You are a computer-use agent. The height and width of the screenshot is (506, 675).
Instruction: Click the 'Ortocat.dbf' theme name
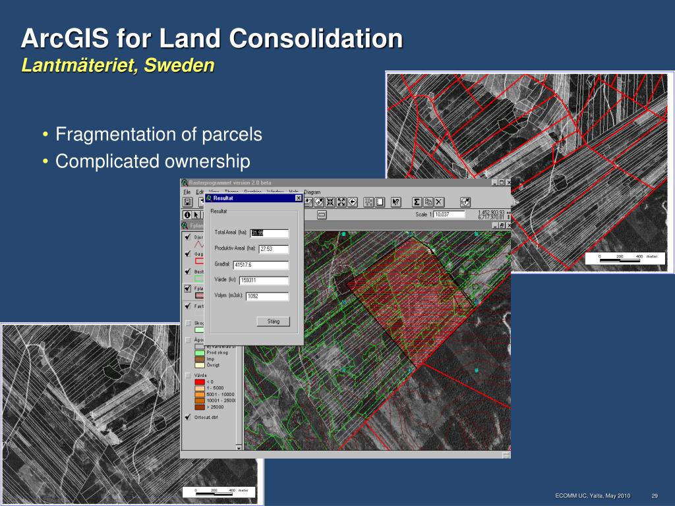[206, 417]
